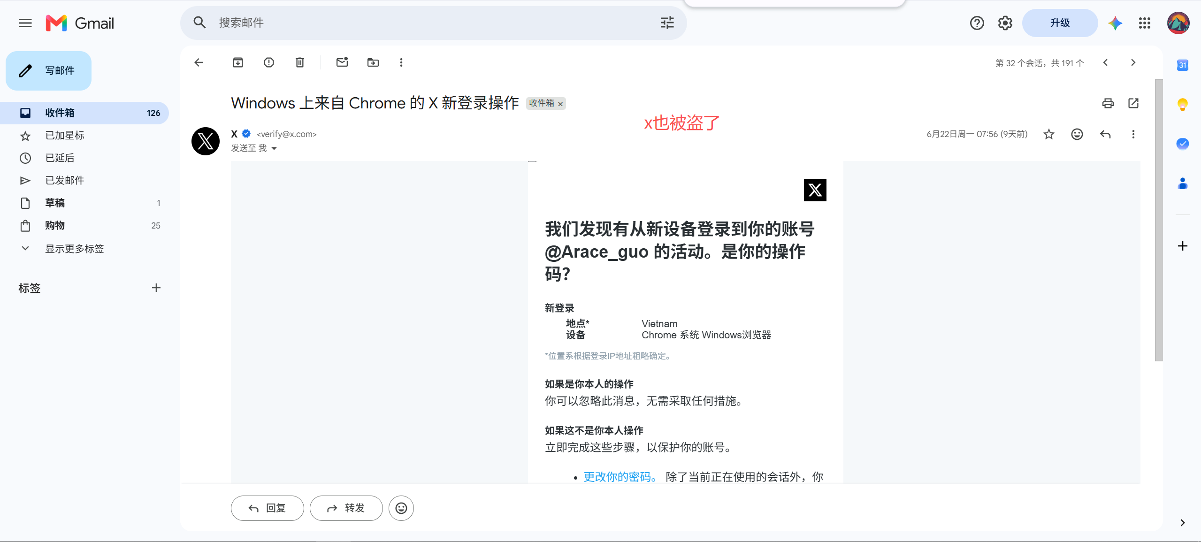The height and width of the screenshot is (542, 1201).
Task: Open more toolbar options menu
Action: click(401, 62)
